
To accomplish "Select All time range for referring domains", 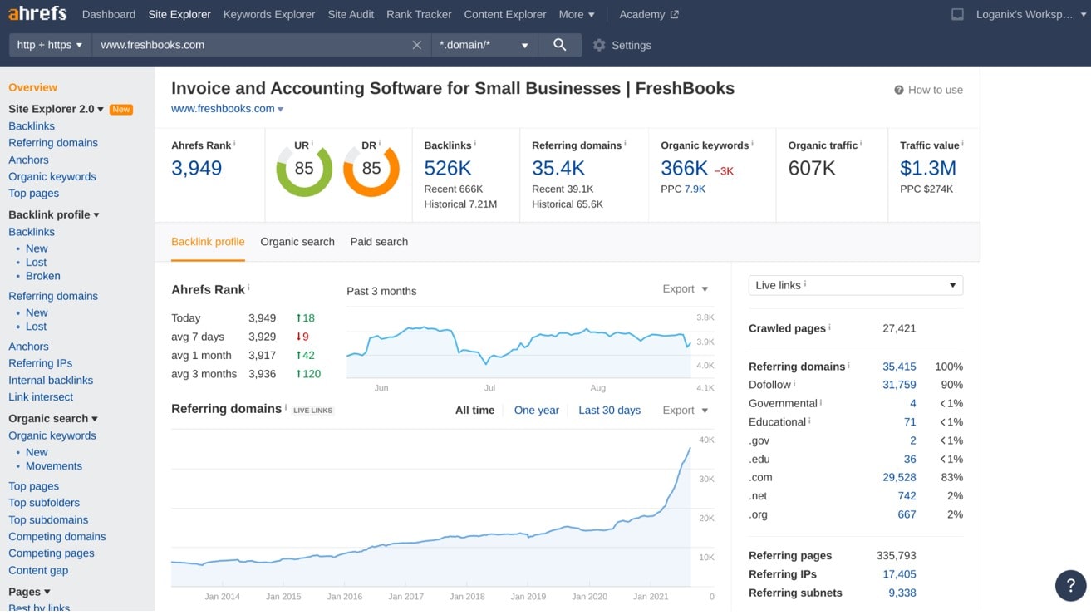I will (x=474, y=410).
